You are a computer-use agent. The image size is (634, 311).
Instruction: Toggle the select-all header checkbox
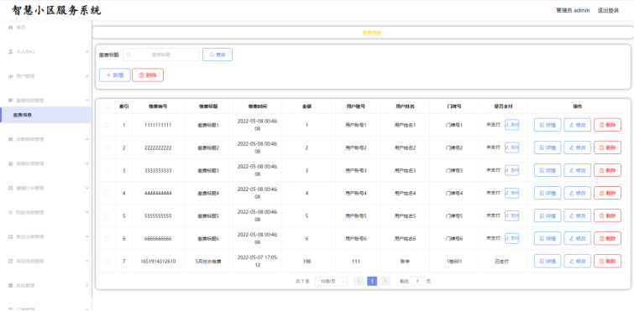click(x=107, y=106)
